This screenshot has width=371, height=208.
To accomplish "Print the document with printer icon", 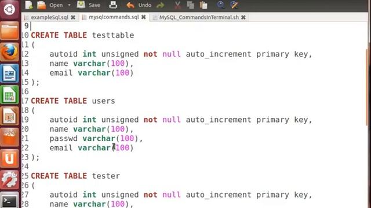I will [113, 5].
